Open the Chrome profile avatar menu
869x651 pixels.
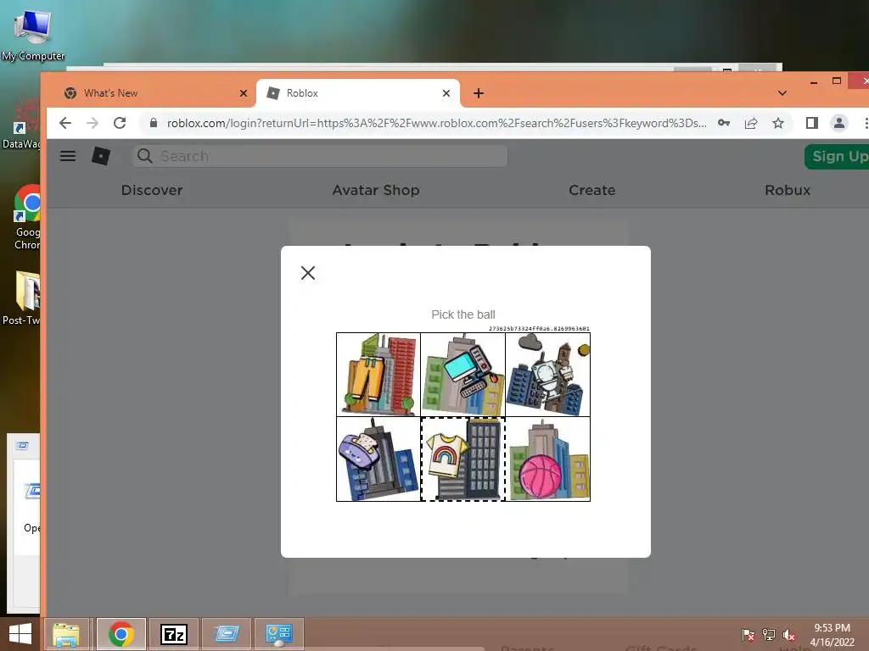coord(839,123)
